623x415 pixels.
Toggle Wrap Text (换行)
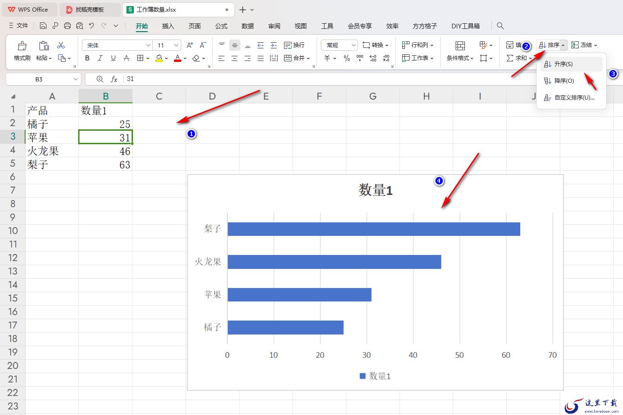294,45
